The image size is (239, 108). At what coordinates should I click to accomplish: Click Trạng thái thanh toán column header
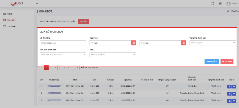pyautogui.click(x=216, y=80)
